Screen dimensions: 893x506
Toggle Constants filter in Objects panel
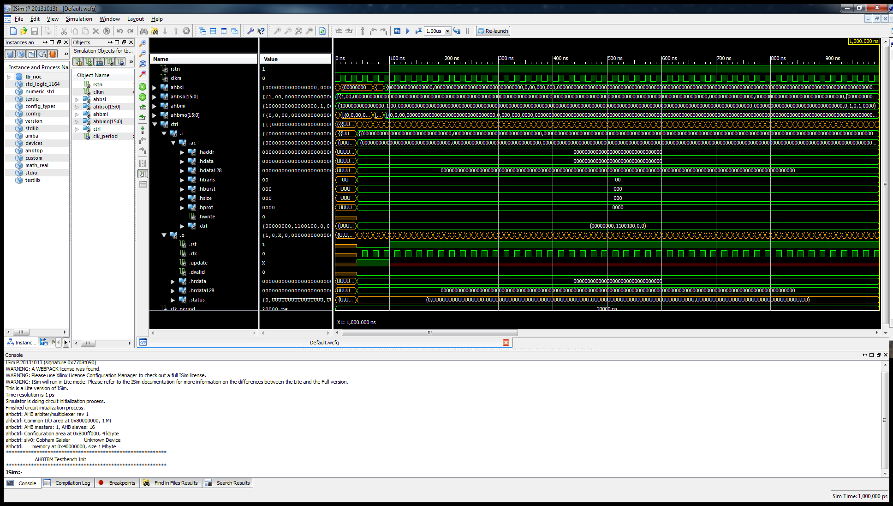[x=120, y=61]
